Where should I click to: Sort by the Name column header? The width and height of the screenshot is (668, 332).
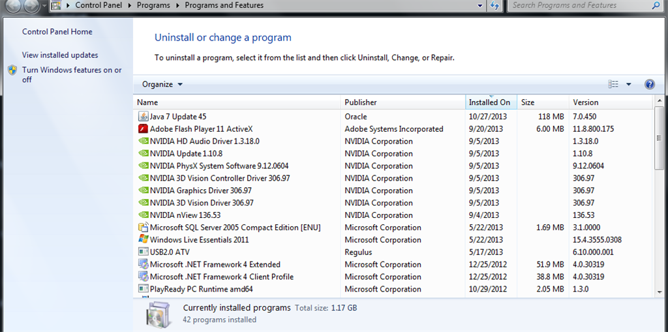coord(237,102)
